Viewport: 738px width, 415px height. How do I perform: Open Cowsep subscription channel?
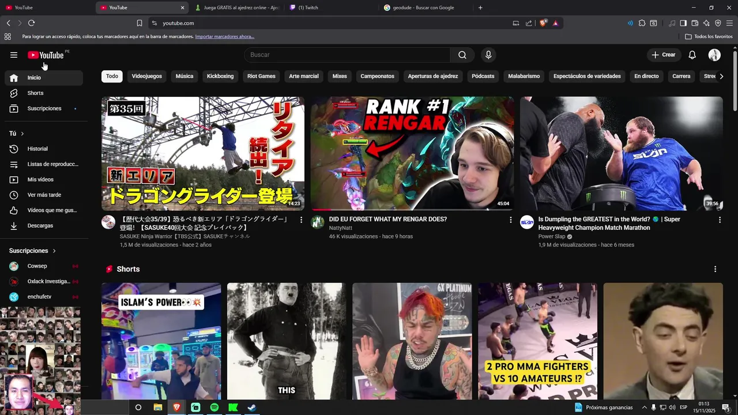[44, 266]
